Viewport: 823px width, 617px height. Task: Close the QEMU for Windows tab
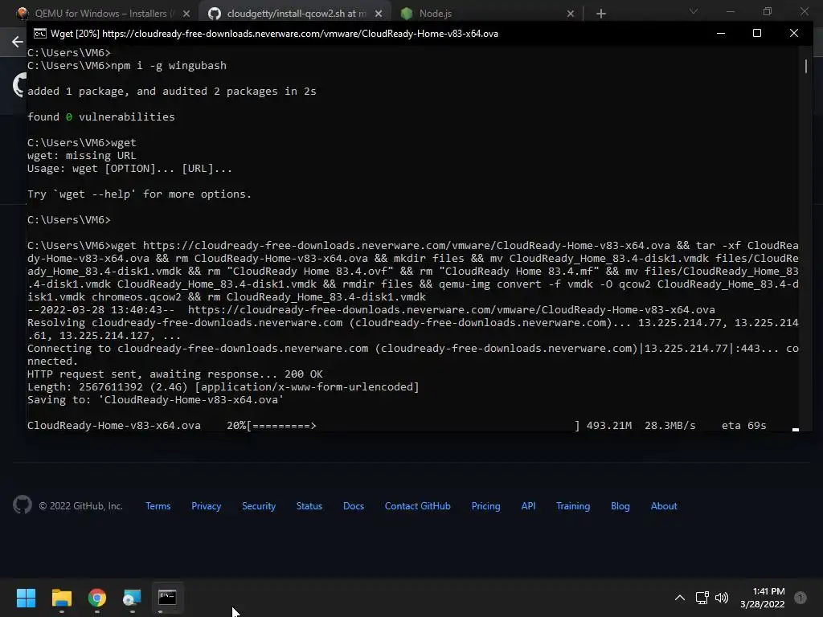186,14
